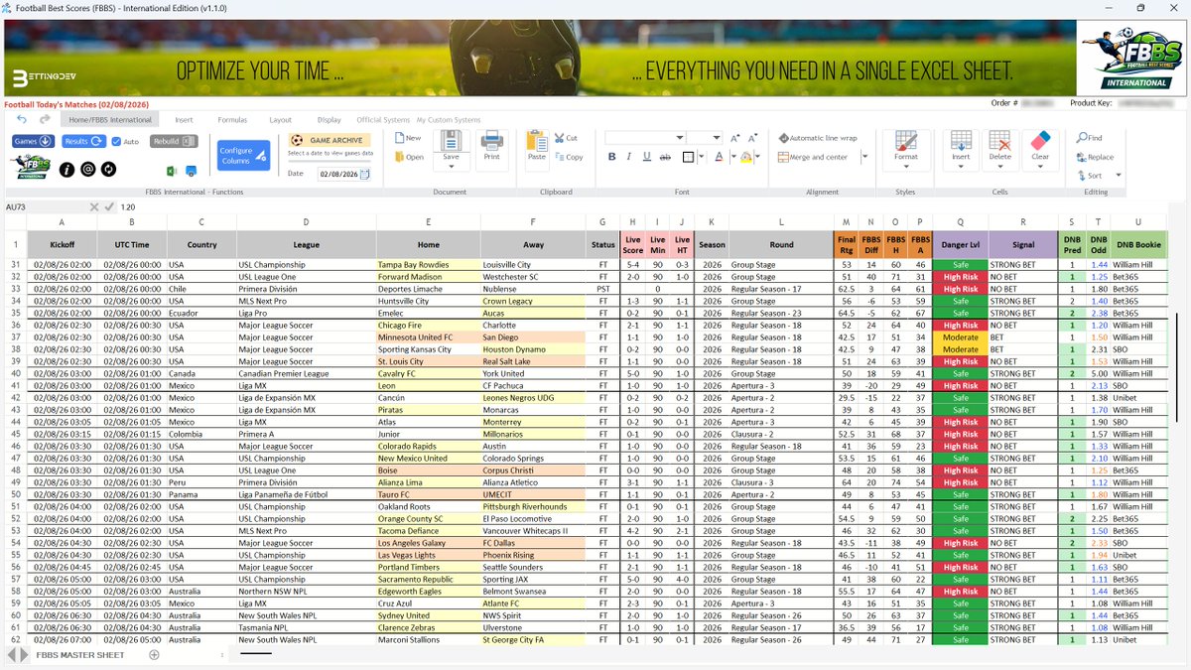Viewport: 1191px width, 670px height.
Task: Open the font name dropdown
Action: (x=678, y=138)
